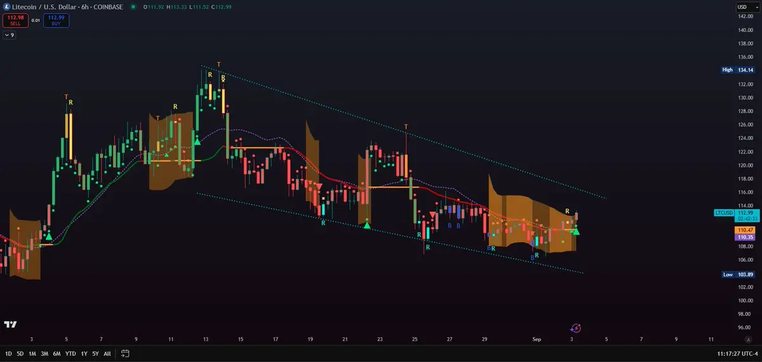The image size is (762, 362).
Task: Click the 142.00 price axis label
Action: (745, 16)
